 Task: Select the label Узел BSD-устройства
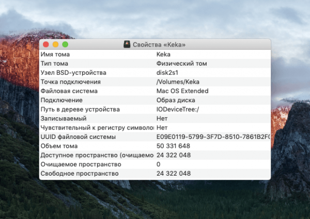[73, 72]
